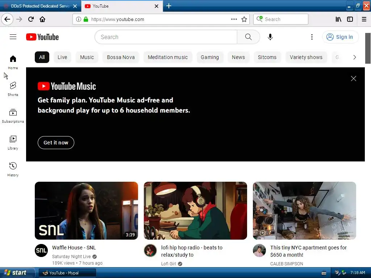
Task: Click the YouTube - Mypal taskbar button
Action: tap(67, 273)
